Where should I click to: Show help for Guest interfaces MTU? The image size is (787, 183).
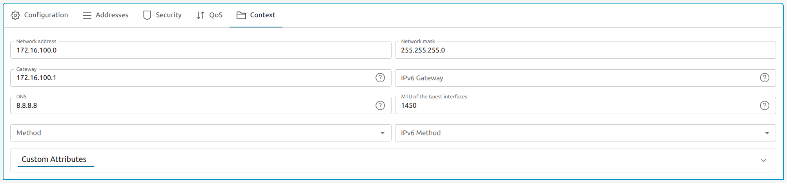(764, 105)
